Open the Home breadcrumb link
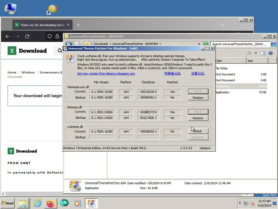The height and width of the screenshot is (209, 278). click(12, 72)
